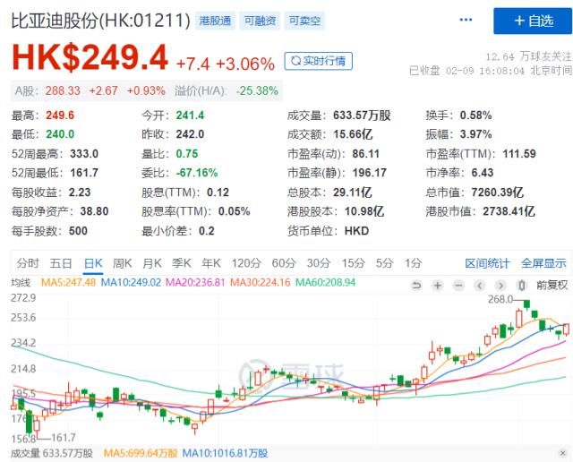573x462 pixels.
Task: Click the 港股通 tag
Action: pyautogui.click(x=215, y=21)
